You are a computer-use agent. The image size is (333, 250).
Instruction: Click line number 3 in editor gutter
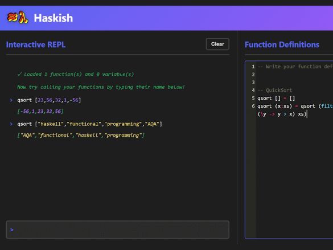253,83
